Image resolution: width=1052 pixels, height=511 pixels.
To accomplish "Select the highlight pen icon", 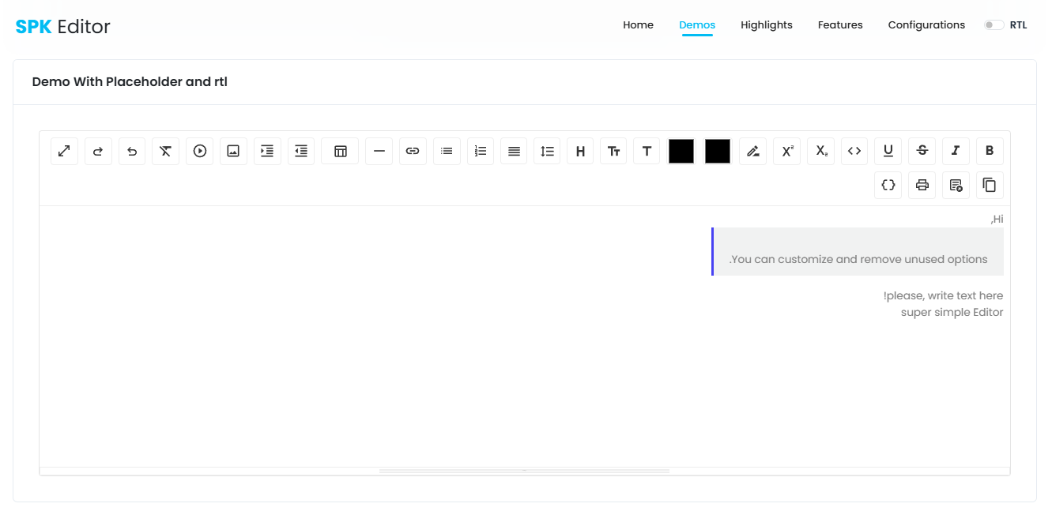I will pyautogui.click(x=752, y=151).
